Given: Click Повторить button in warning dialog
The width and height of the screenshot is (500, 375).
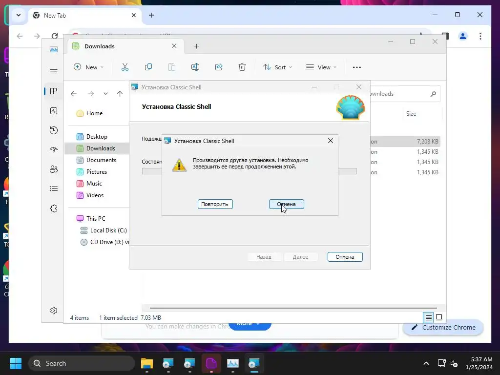Looking at the screenshot, I should tap(215, 204).
